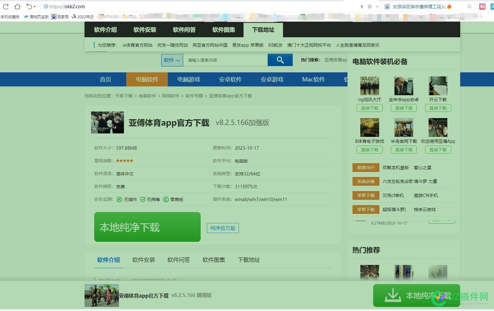Screen dimensions: 494x311
Task: Click the 系统必备 category tag
Action: click(x=366, y=181)
